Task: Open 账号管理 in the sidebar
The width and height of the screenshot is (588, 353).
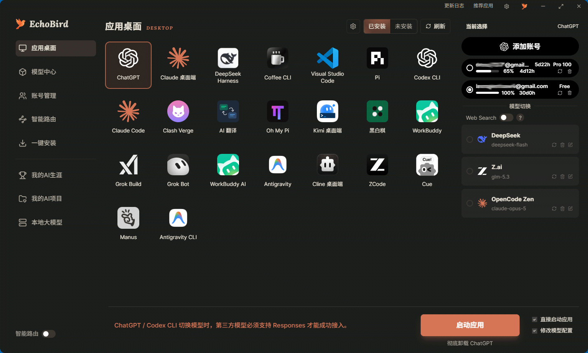Action: point(56,95)
